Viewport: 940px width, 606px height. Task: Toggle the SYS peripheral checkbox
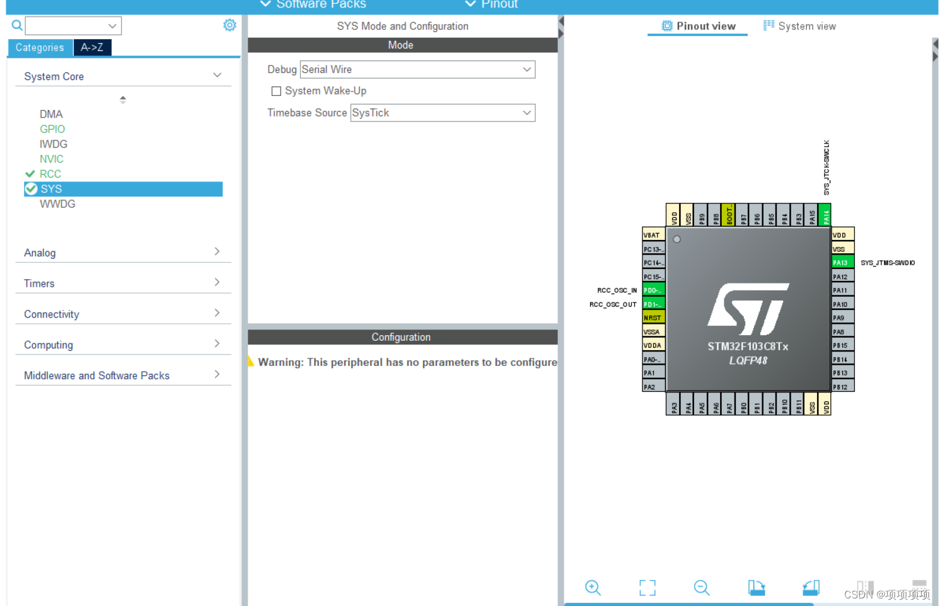pyautogui.click(x=30, y=188)
